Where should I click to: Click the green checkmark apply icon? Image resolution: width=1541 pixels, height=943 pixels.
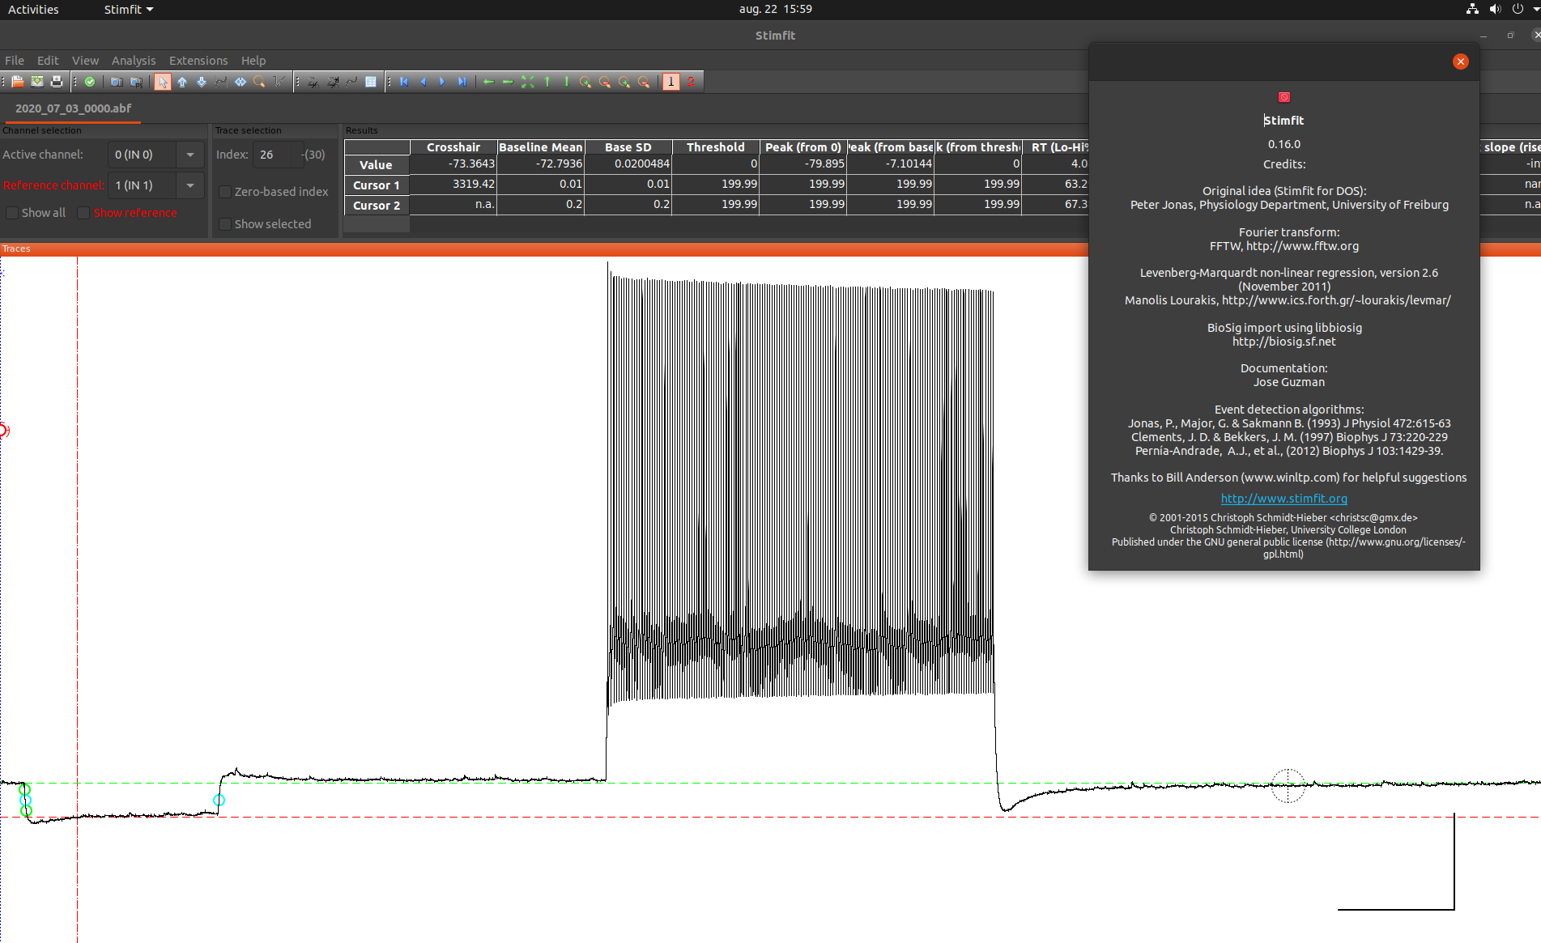[x=89, y=81]
